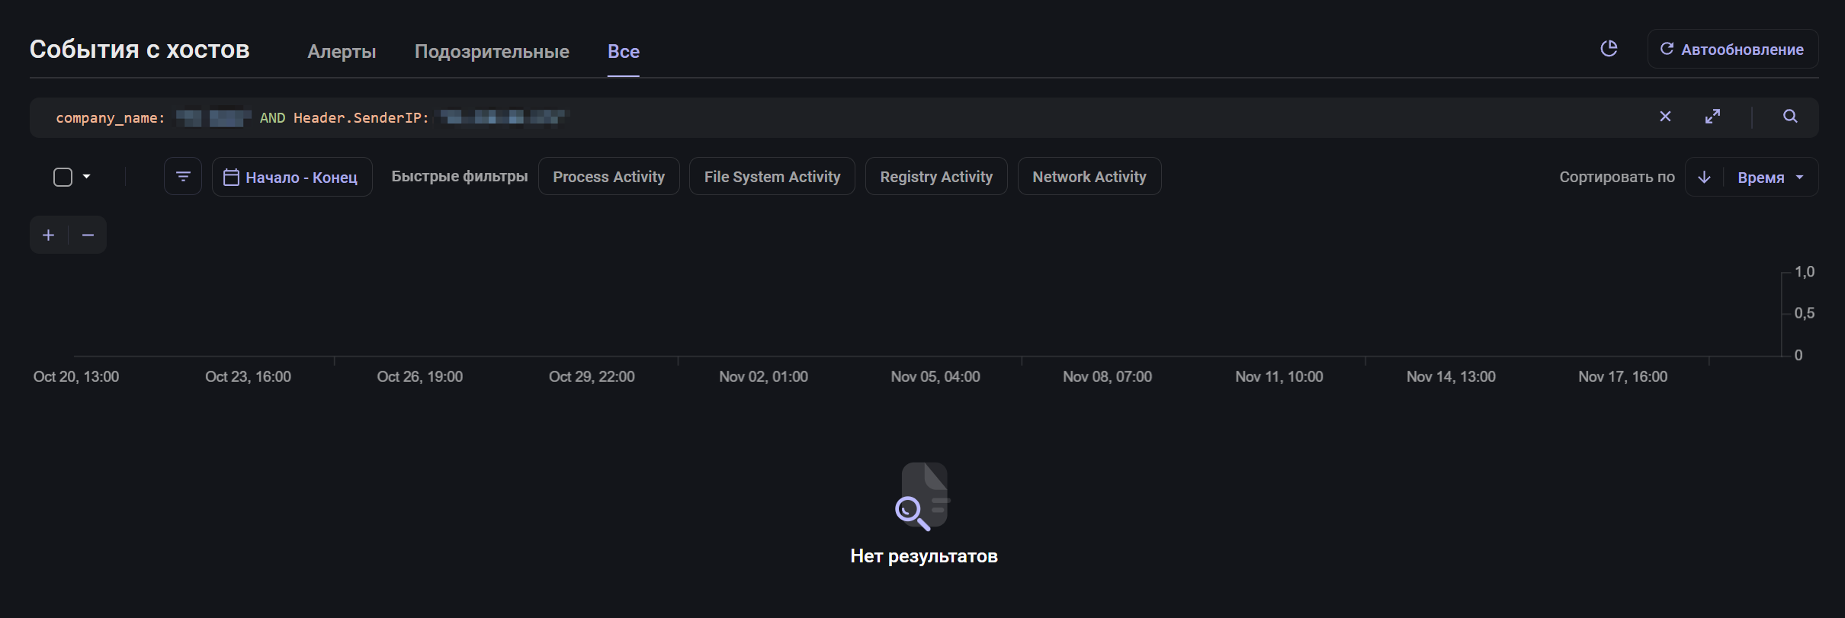The image size is (1845, 618).
Task: Run search with magnifying glass icon
Action: pos(1790,117)
